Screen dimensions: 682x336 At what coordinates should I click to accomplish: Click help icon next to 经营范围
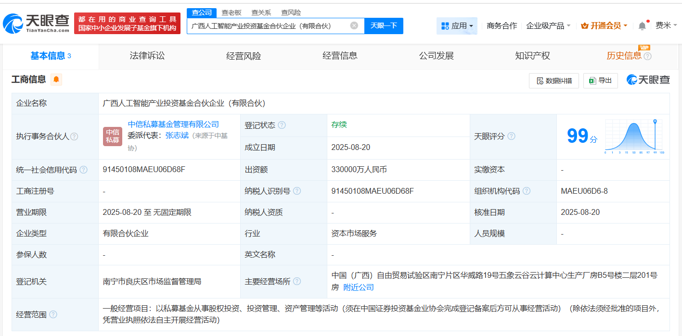53,314
